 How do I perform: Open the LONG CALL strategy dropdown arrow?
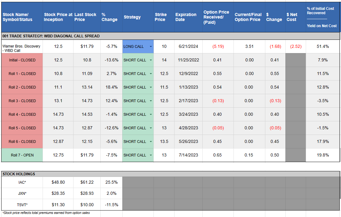[151, 47]
